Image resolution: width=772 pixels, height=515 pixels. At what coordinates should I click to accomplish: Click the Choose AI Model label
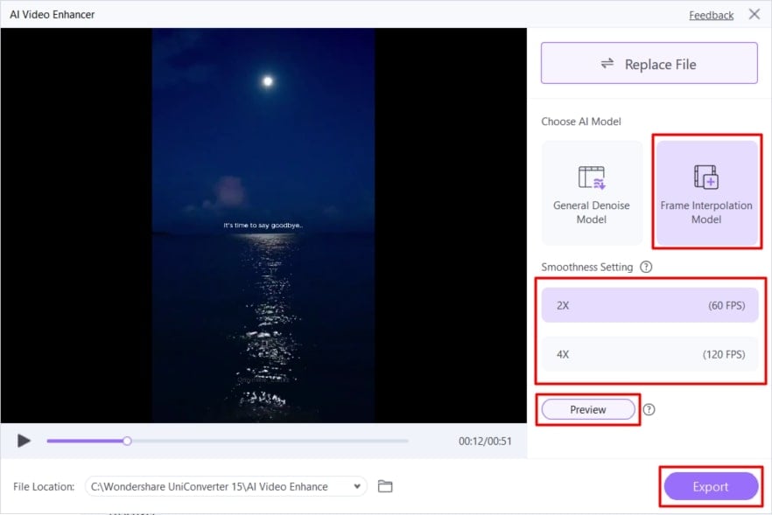pos(581,122)
